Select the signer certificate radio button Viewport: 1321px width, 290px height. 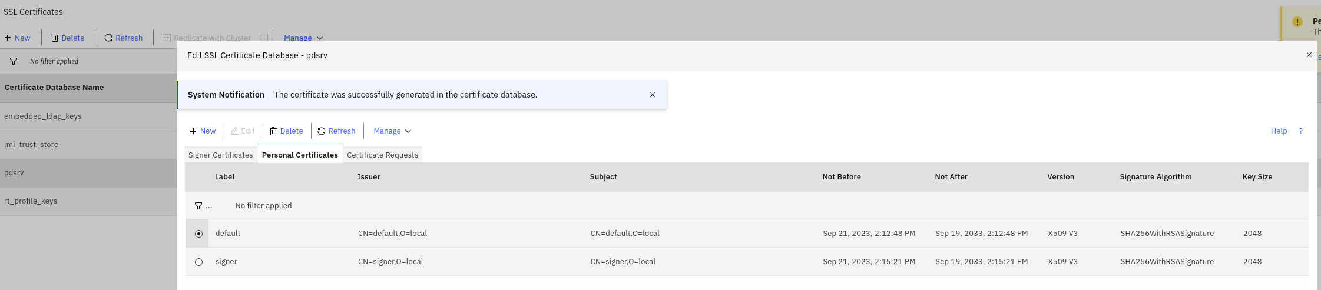tap(199, 262)
